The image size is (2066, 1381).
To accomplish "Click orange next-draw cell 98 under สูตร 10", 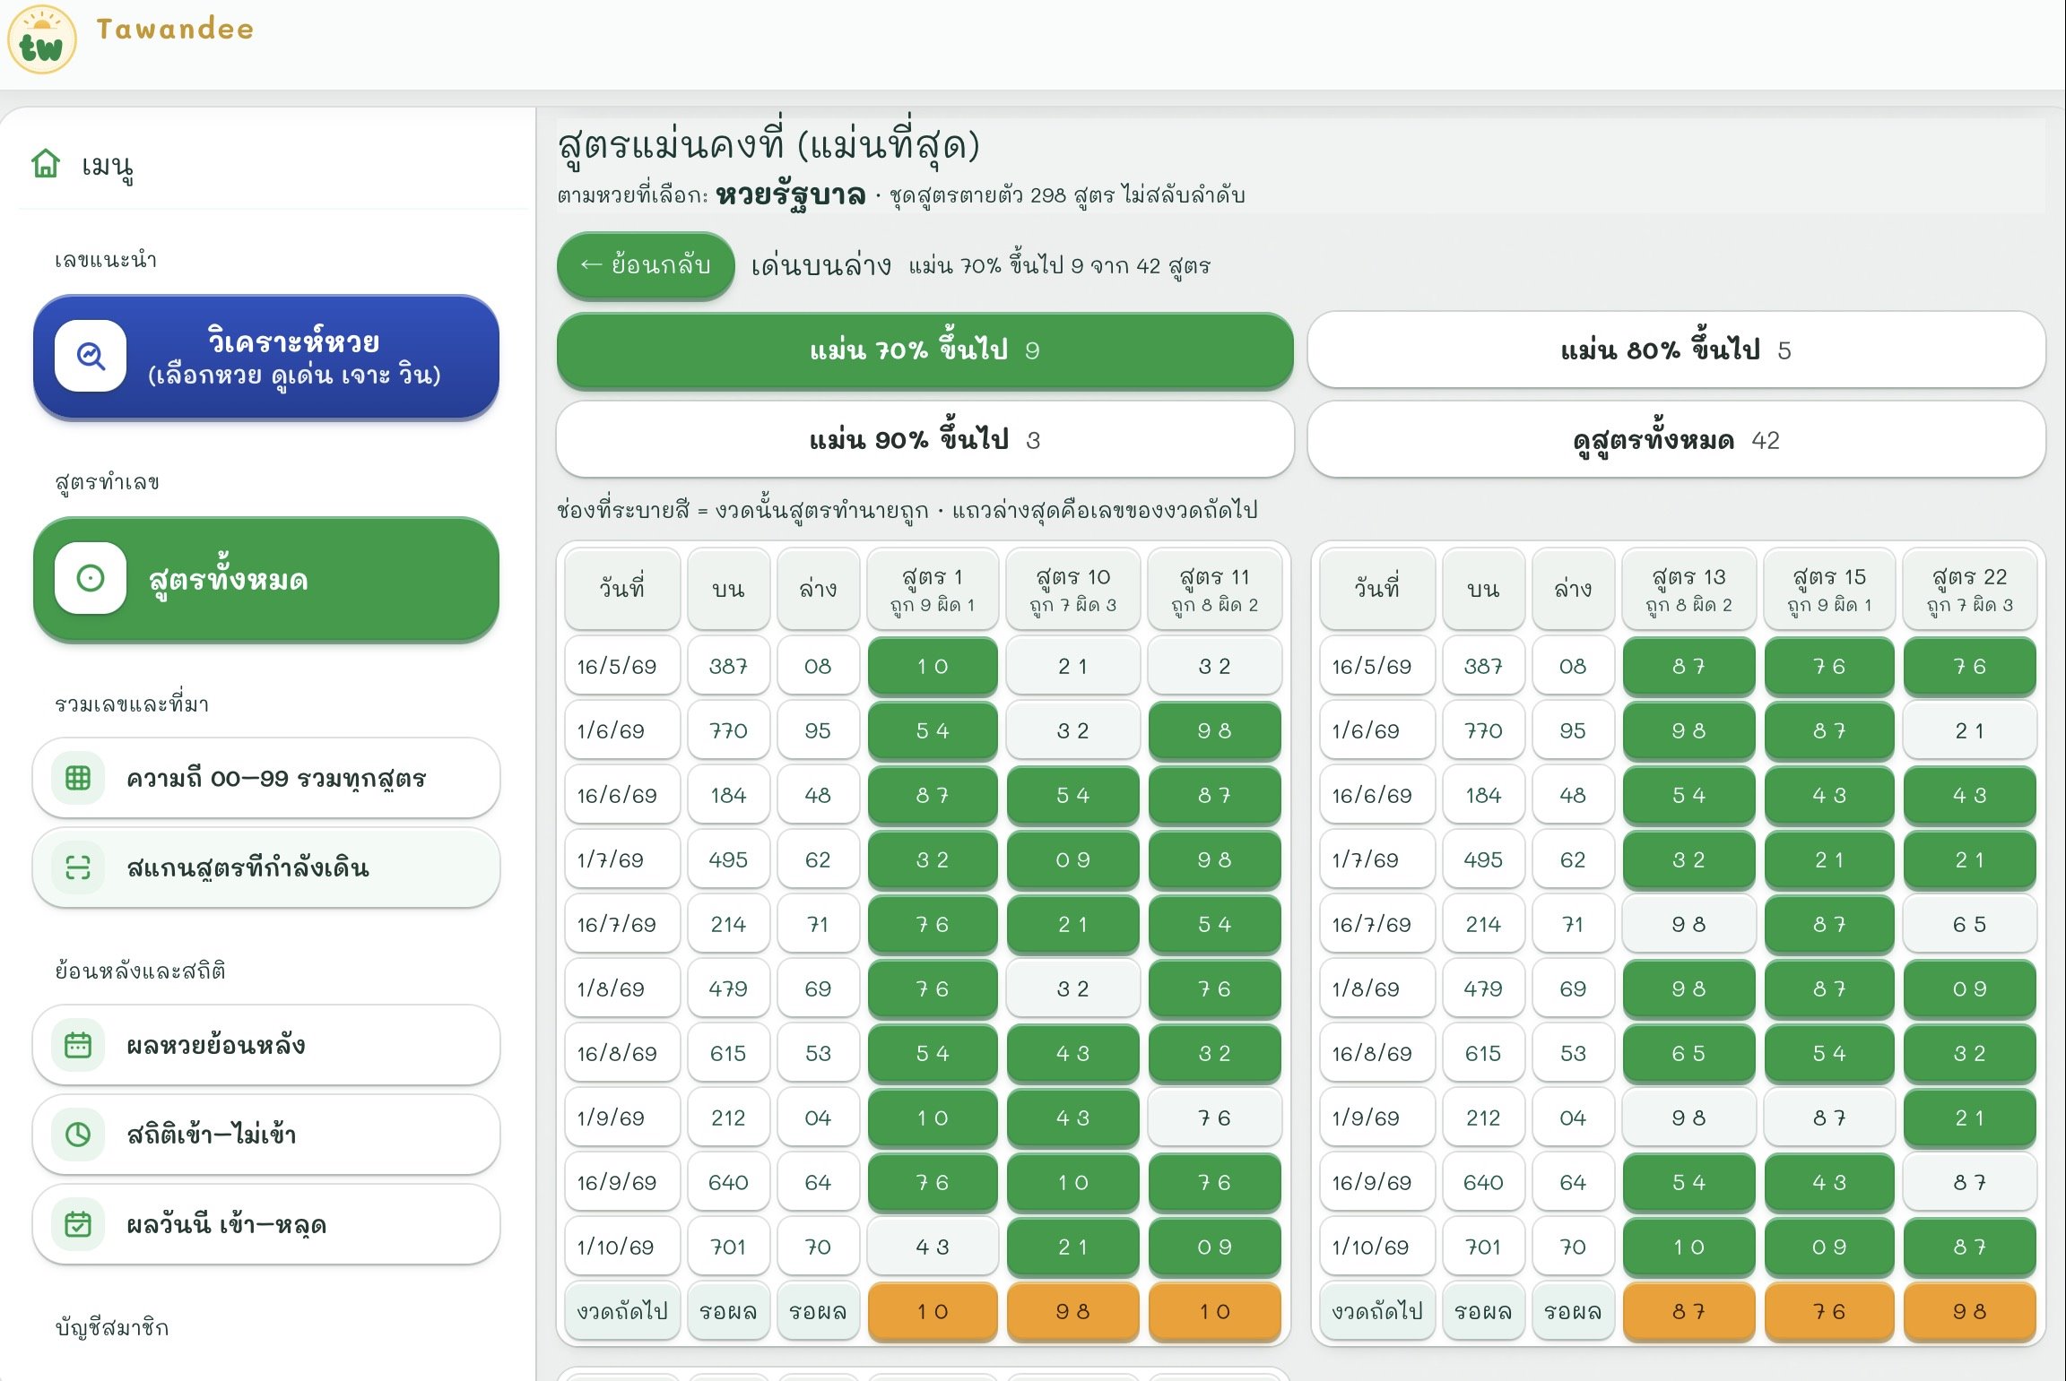I will click(1072, 1311).
